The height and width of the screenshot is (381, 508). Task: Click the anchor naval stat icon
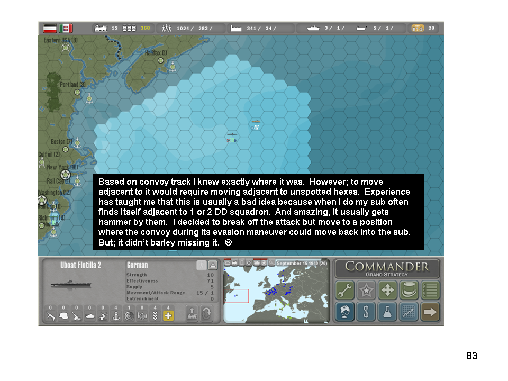(x=116, y=315)
